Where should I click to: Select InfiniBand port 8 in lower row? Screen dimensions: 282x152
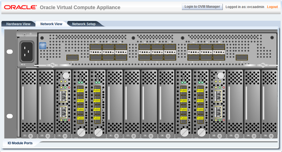(194, 58)
